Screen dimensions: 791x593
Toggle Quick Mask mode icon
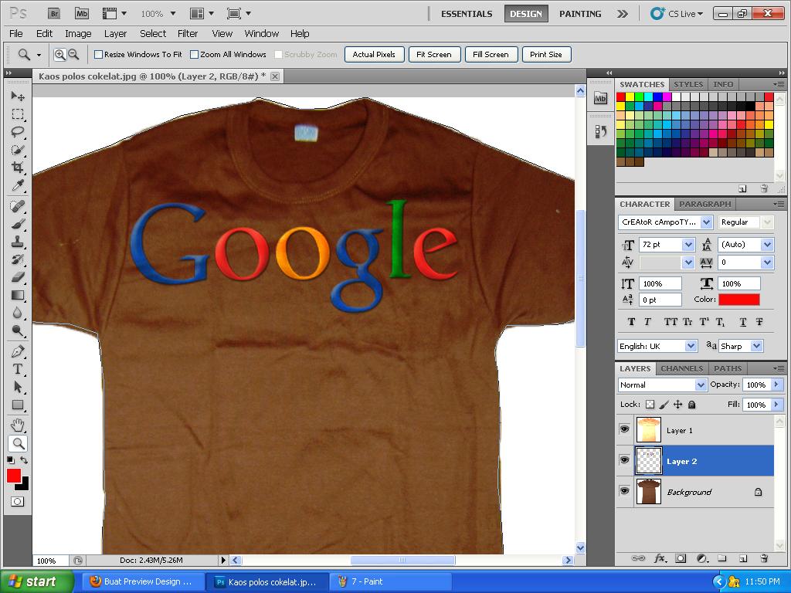pyautogui.click(x=18, y=502)
